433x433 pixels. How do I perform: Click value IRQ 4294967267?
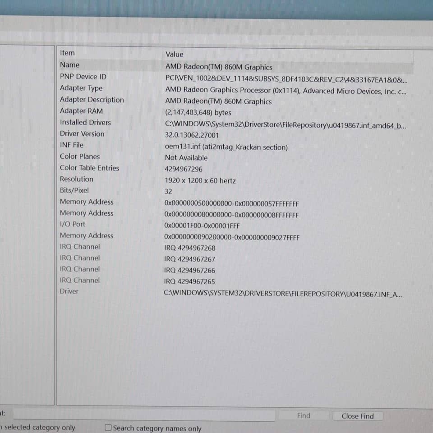pos(189,259)
